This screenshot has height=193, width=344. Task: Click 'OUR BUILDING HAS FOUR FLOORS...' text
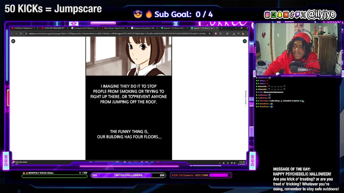pos(129,137)
